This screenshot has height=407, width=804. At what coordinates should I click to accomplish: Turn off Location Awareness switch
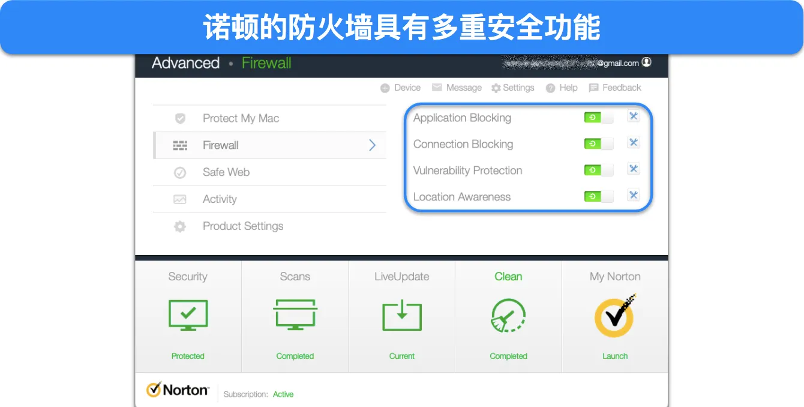point(599,197)
